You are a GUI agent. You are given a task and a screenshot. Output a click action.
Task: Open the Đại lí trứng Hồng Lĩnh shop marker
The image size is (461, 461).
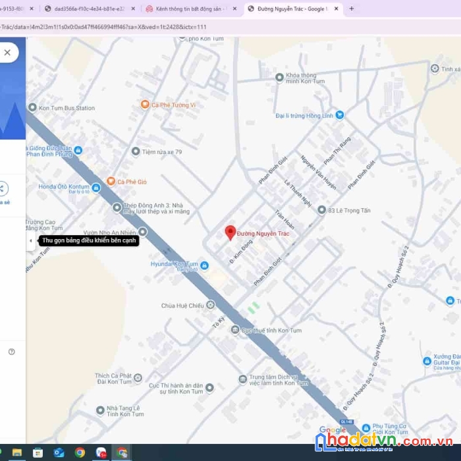pyautogui.click(x=340, y=115)
